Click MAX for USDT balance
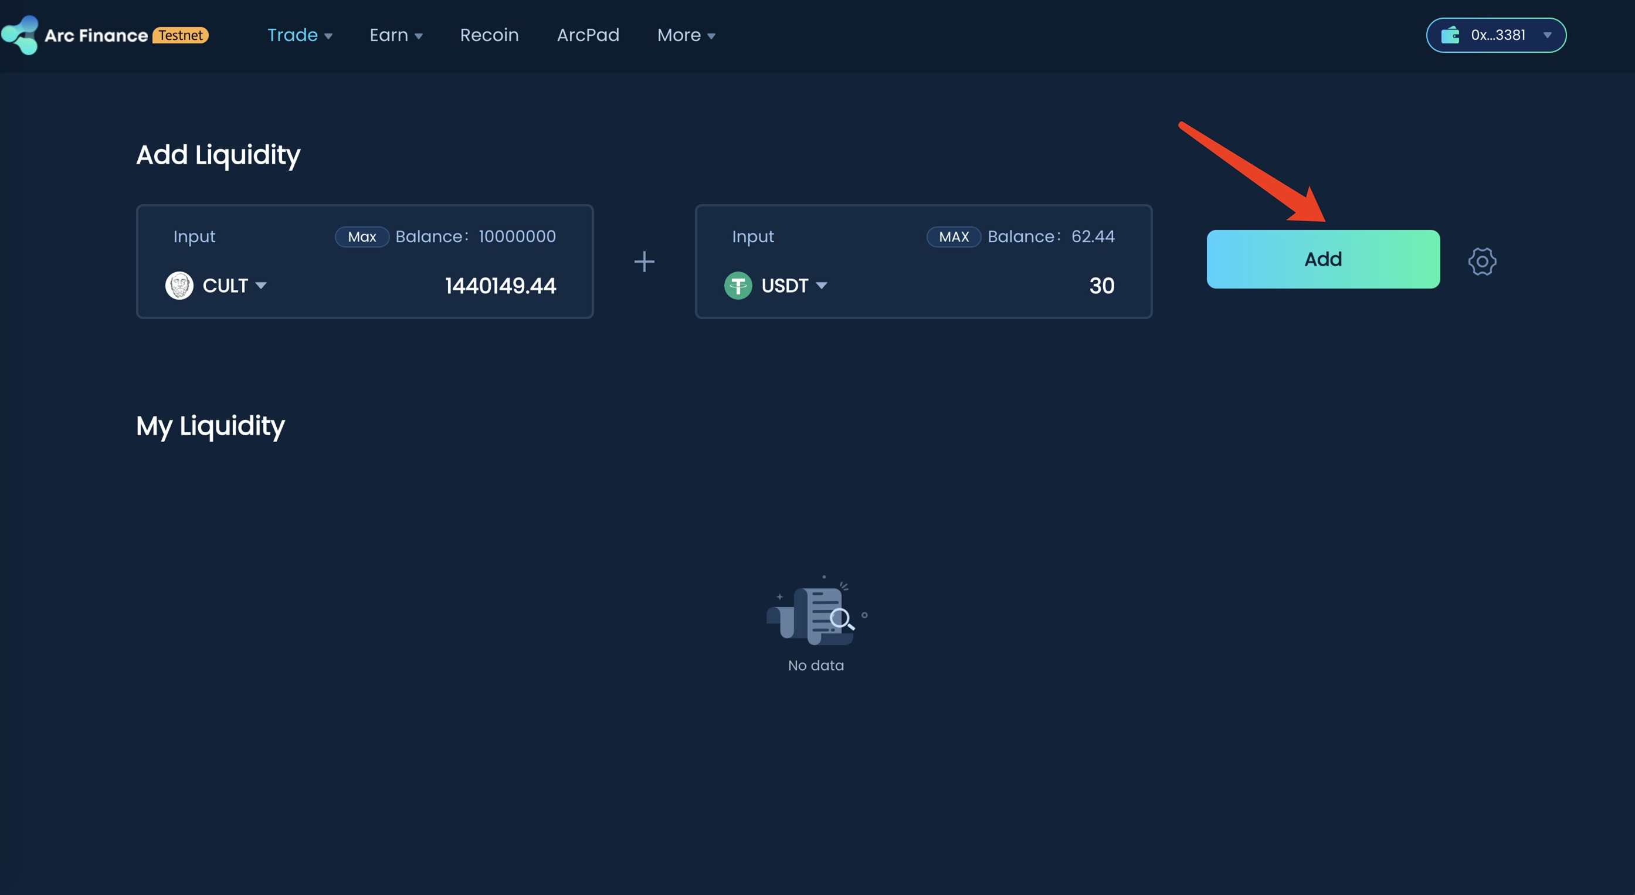This screenshot has width=1635, height=895. (x=954, y=237)
